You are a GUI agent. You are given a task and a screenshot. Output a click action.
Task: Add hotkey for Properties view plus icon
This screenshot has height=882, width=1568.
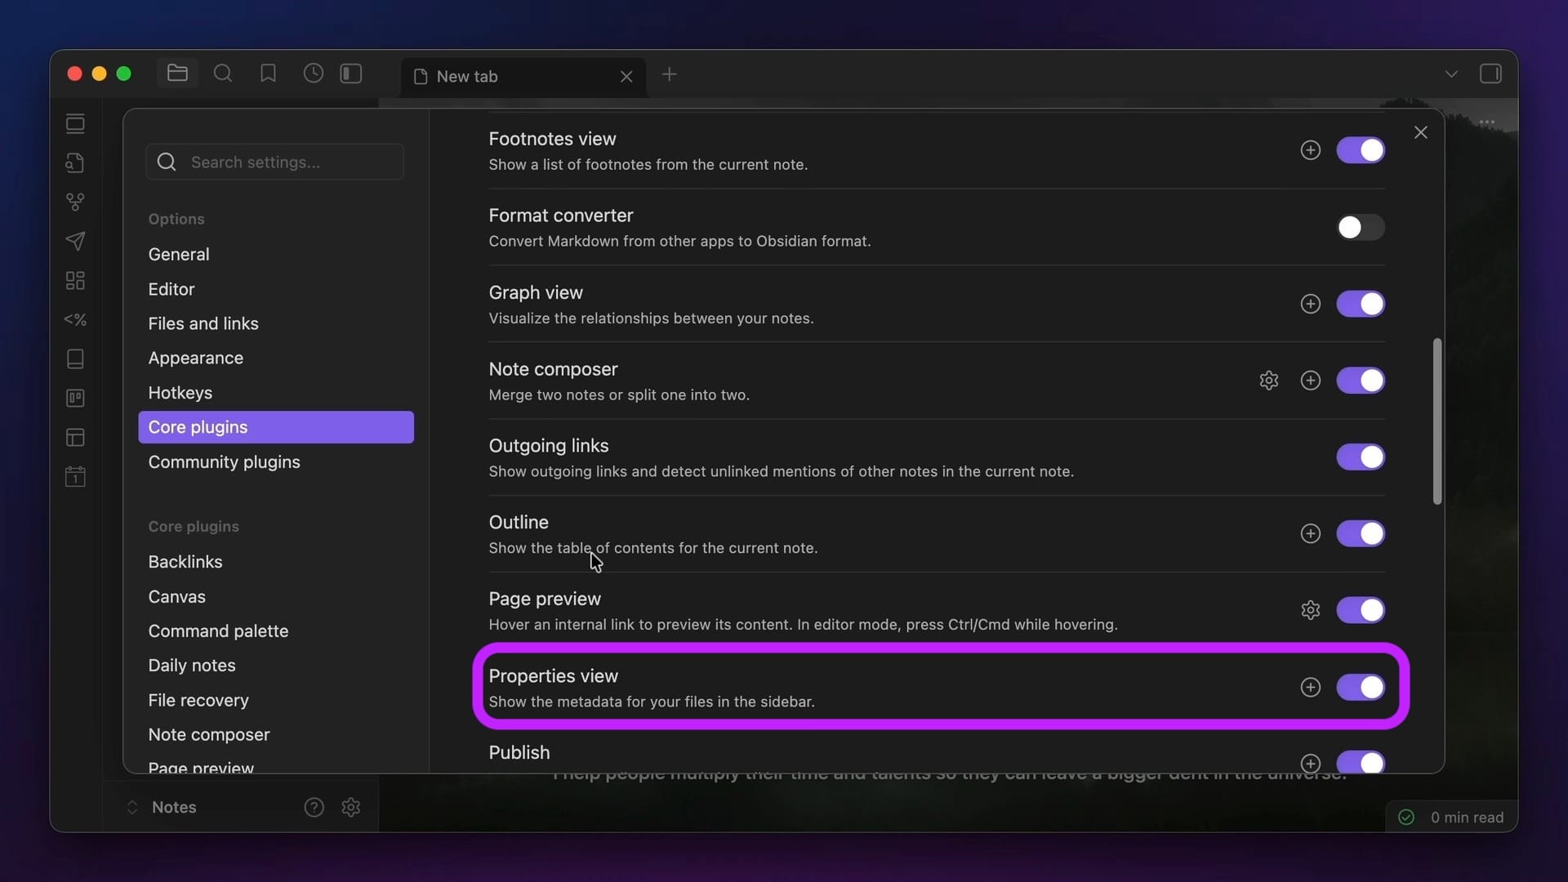point(1310,688)
